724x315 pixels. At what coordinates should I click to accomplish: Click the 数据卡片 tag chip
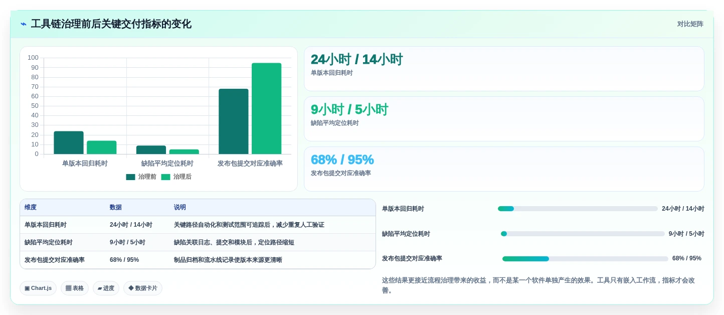143,288
